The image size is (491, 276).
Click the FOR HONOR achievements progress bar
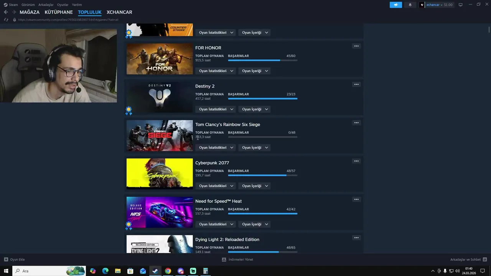click(x=262, y=60)
